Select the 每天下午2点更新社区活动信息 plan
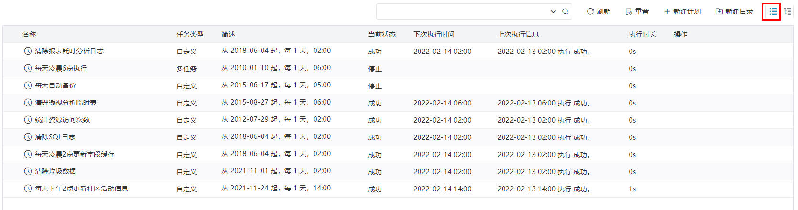Image resolution: width=798 pixels, height=210 pixels. [x=81, y=189]
